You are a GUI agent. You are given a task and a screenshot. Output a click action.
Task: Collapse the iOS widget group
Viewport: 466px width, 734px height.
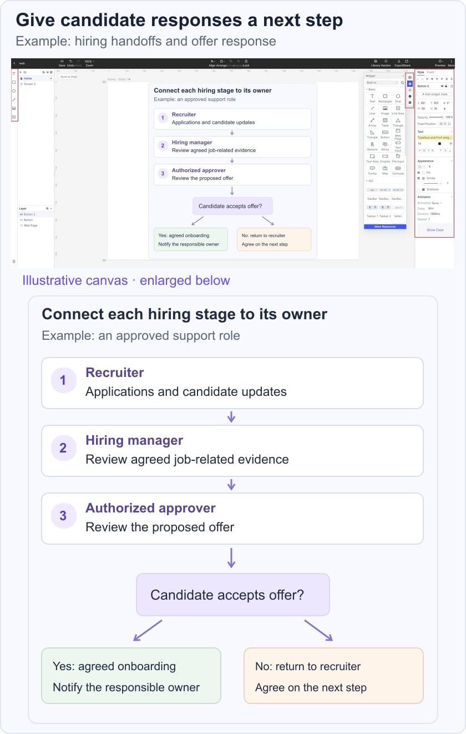[x=367, y=181]
